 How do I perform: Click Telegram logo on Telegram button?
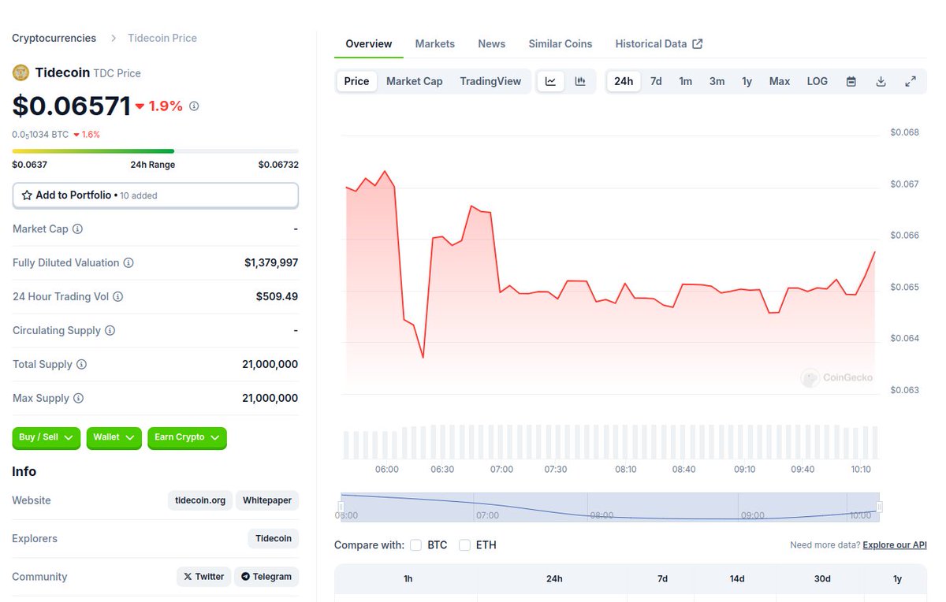[x=245, y=577]
